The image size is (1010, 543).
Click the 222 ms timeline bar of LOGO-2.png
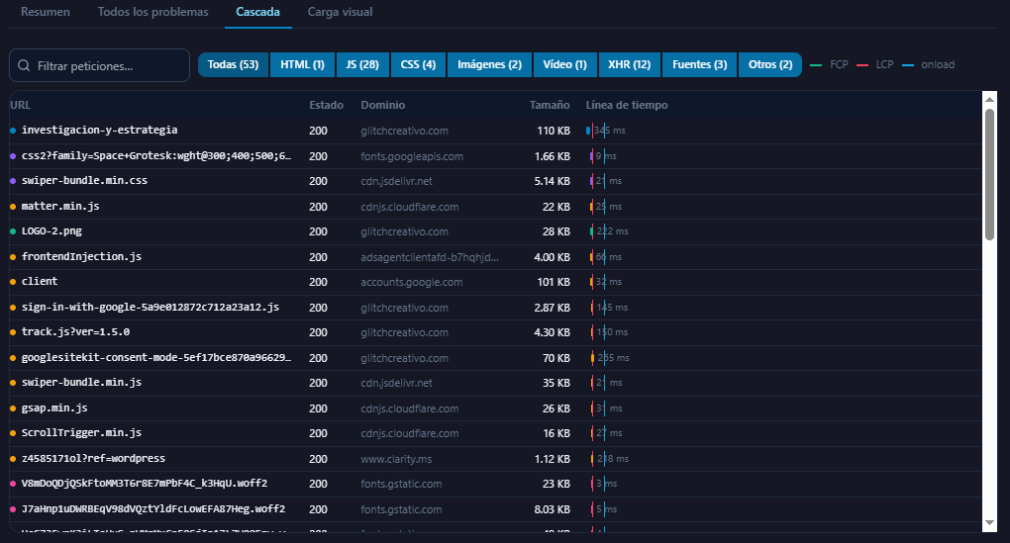(x=592, y=231)
